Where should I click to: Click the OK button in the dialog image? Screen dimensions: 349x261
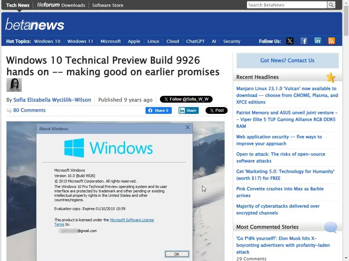point(177,254)
